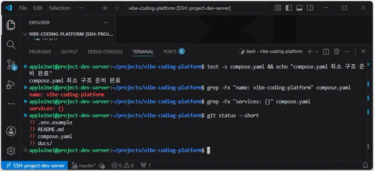Click the docs/ entry in git status

click(x=45, y=143)
